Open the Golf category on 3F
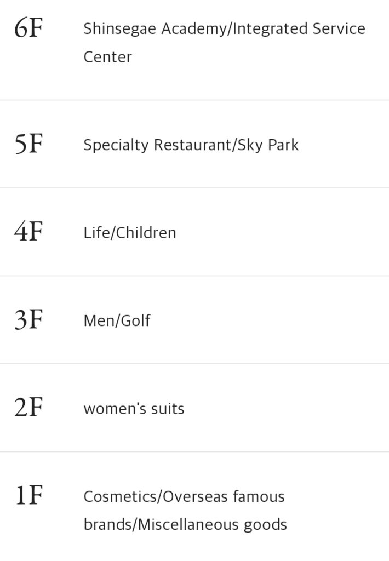 (x=135, y=320)
